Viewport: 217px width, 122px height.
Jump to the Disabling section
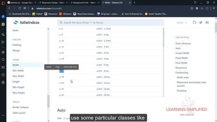181,91
